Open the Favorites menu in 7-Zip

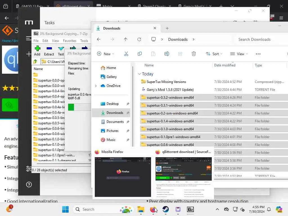pyautogui.click(x=69, y=40)
